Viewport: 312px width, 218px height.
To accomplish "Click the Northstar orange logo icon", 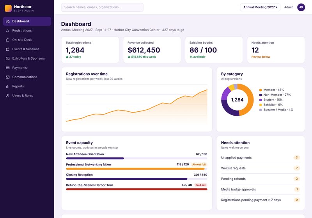I will tap(8, 8).
